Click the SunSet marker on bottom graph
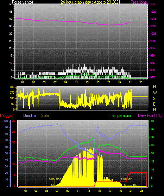Image resolution: width=164 pixels, height=196 pixels. coord(126,179)
